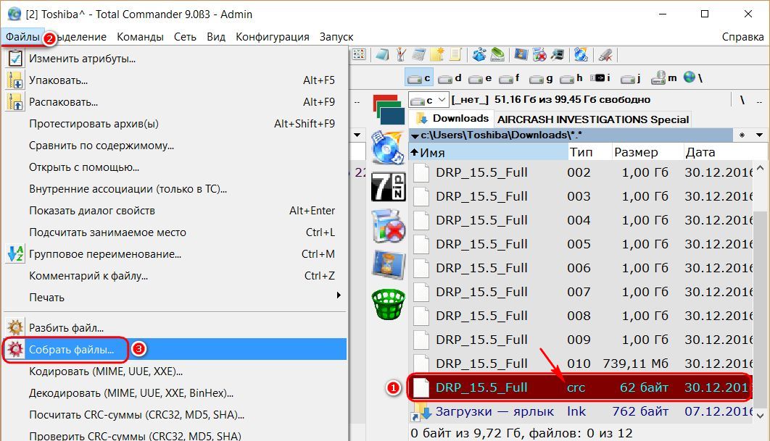Click the favorites asterisk button
This screenshot has height=441, width=770.
(742, 135)
